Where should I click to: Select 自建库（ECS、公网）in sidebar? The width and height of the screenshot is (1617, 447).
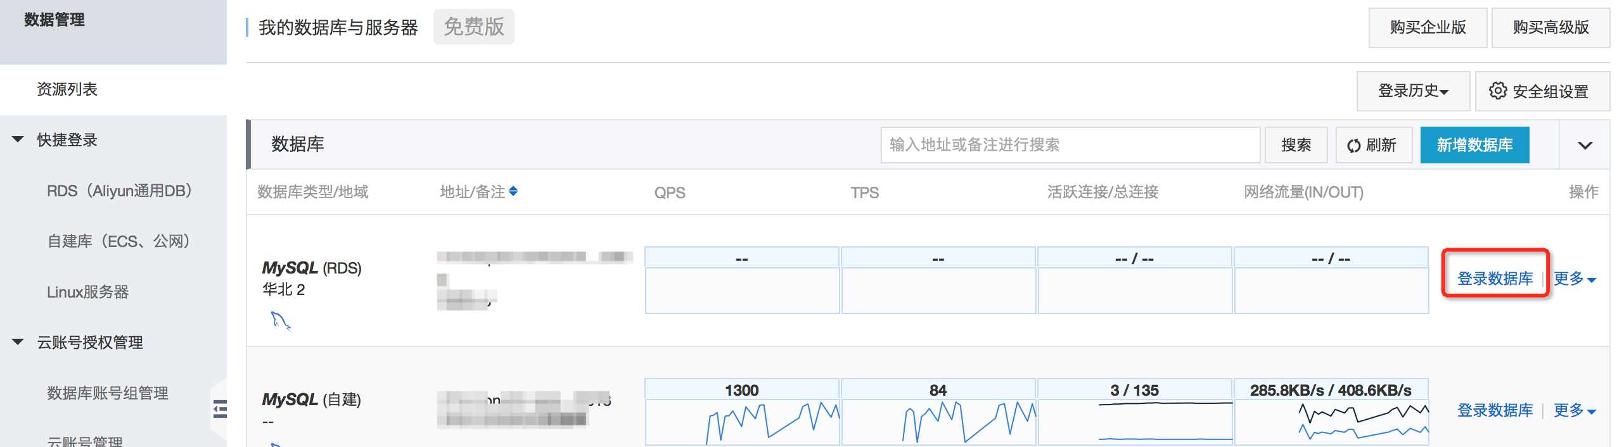click(118, 241)
